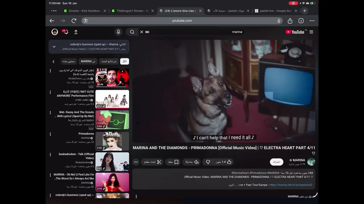Open the marina.lnk.to europe tour link
Viewport: 364px width, 204px height.
[291, 185]
